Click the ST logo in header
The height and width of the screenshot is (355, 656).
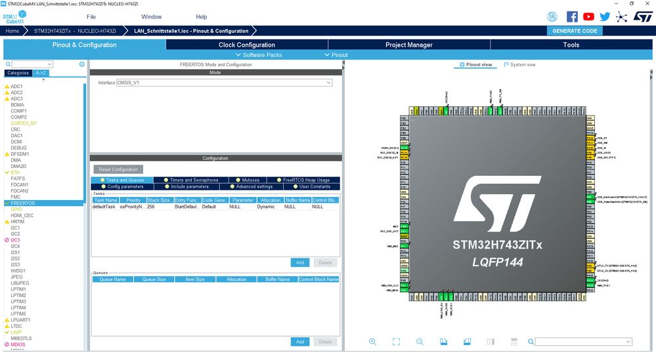pos(643,16)
